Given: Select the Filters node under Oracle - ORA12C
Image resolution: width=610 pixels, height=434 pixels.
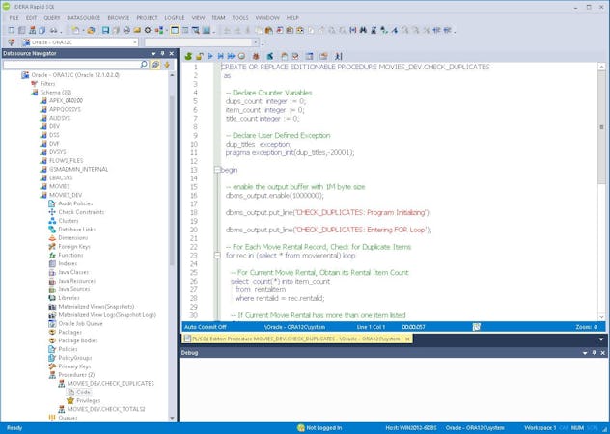Looking at the screenshot, I should tap(47, 84).
